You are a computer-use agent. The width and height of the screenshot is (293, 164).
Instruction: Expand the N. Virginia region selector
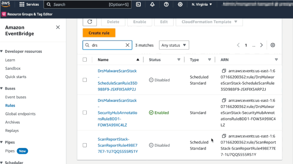tap(202, 4)
